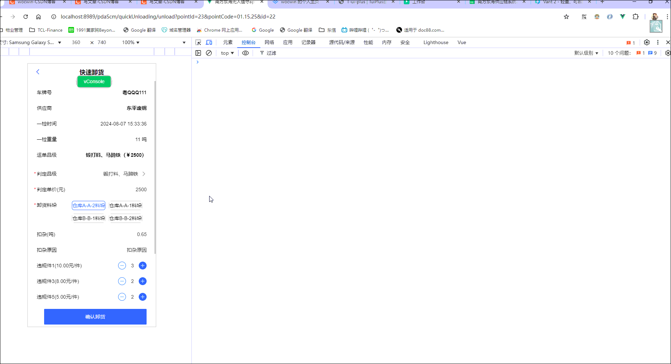Screen dimensions: 671x364
Task: Click the Vue devtools extension icon
Action: coord(623,17)
